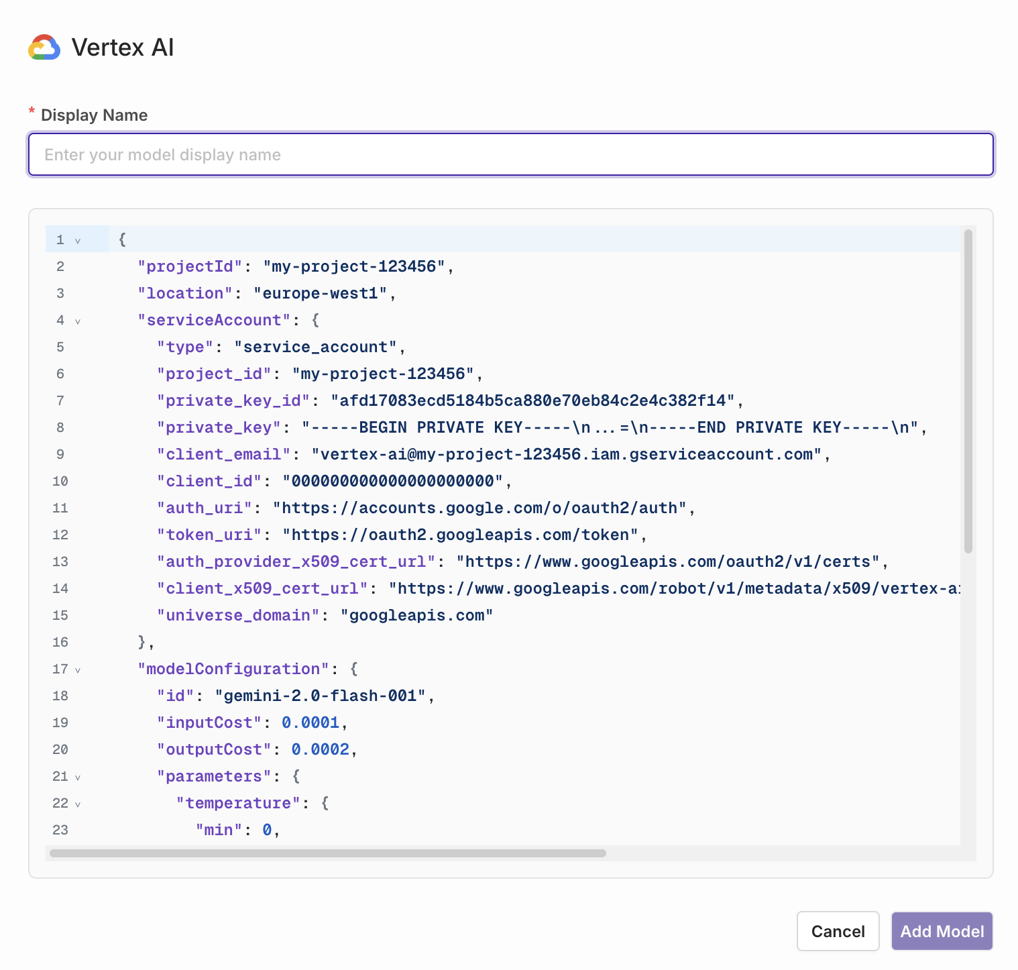Image resolution: width=1018 pixels, height=970 pixels.
Task: Click the "my-project-123456" projectId value
Action: 354,266
